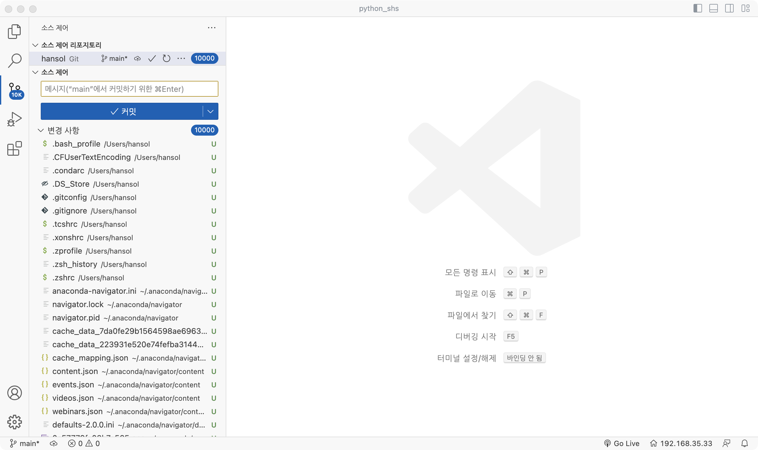
Task: Select .xonshrc file in changes list
Action: (x=127, y=237)
